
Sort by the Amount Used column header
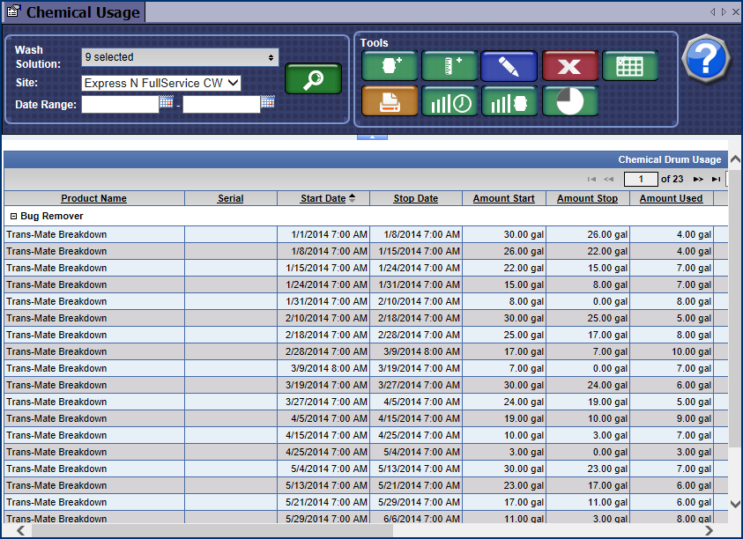click(x=671, y=198)
